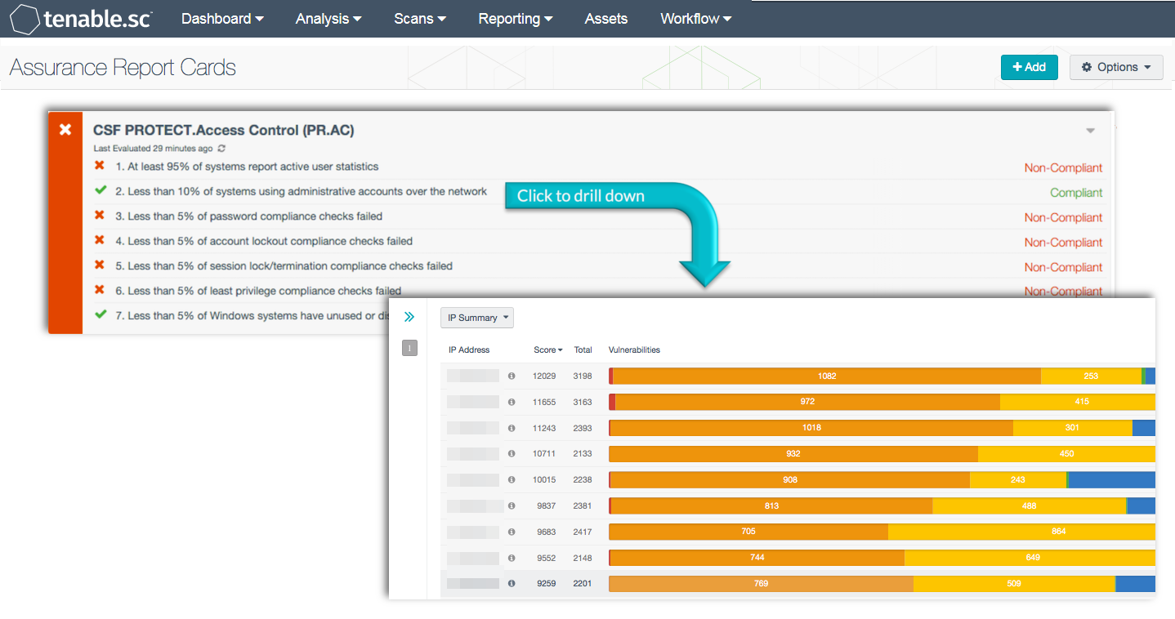Click Non-Compliant status for policy 1
This screenshot has width=1175, height=619.
pyautogui.click(x=1063, y=167)
